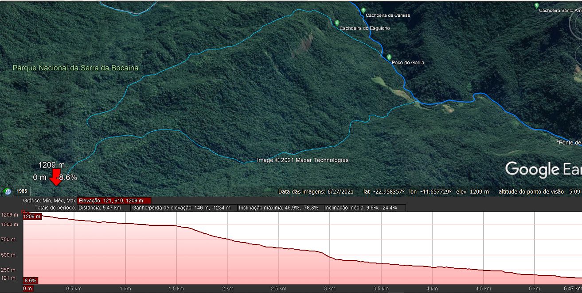Screen dimensions: 582x293
Task: Click the Ganho/perda de elevação stat
Action: [x=184, y=208]
